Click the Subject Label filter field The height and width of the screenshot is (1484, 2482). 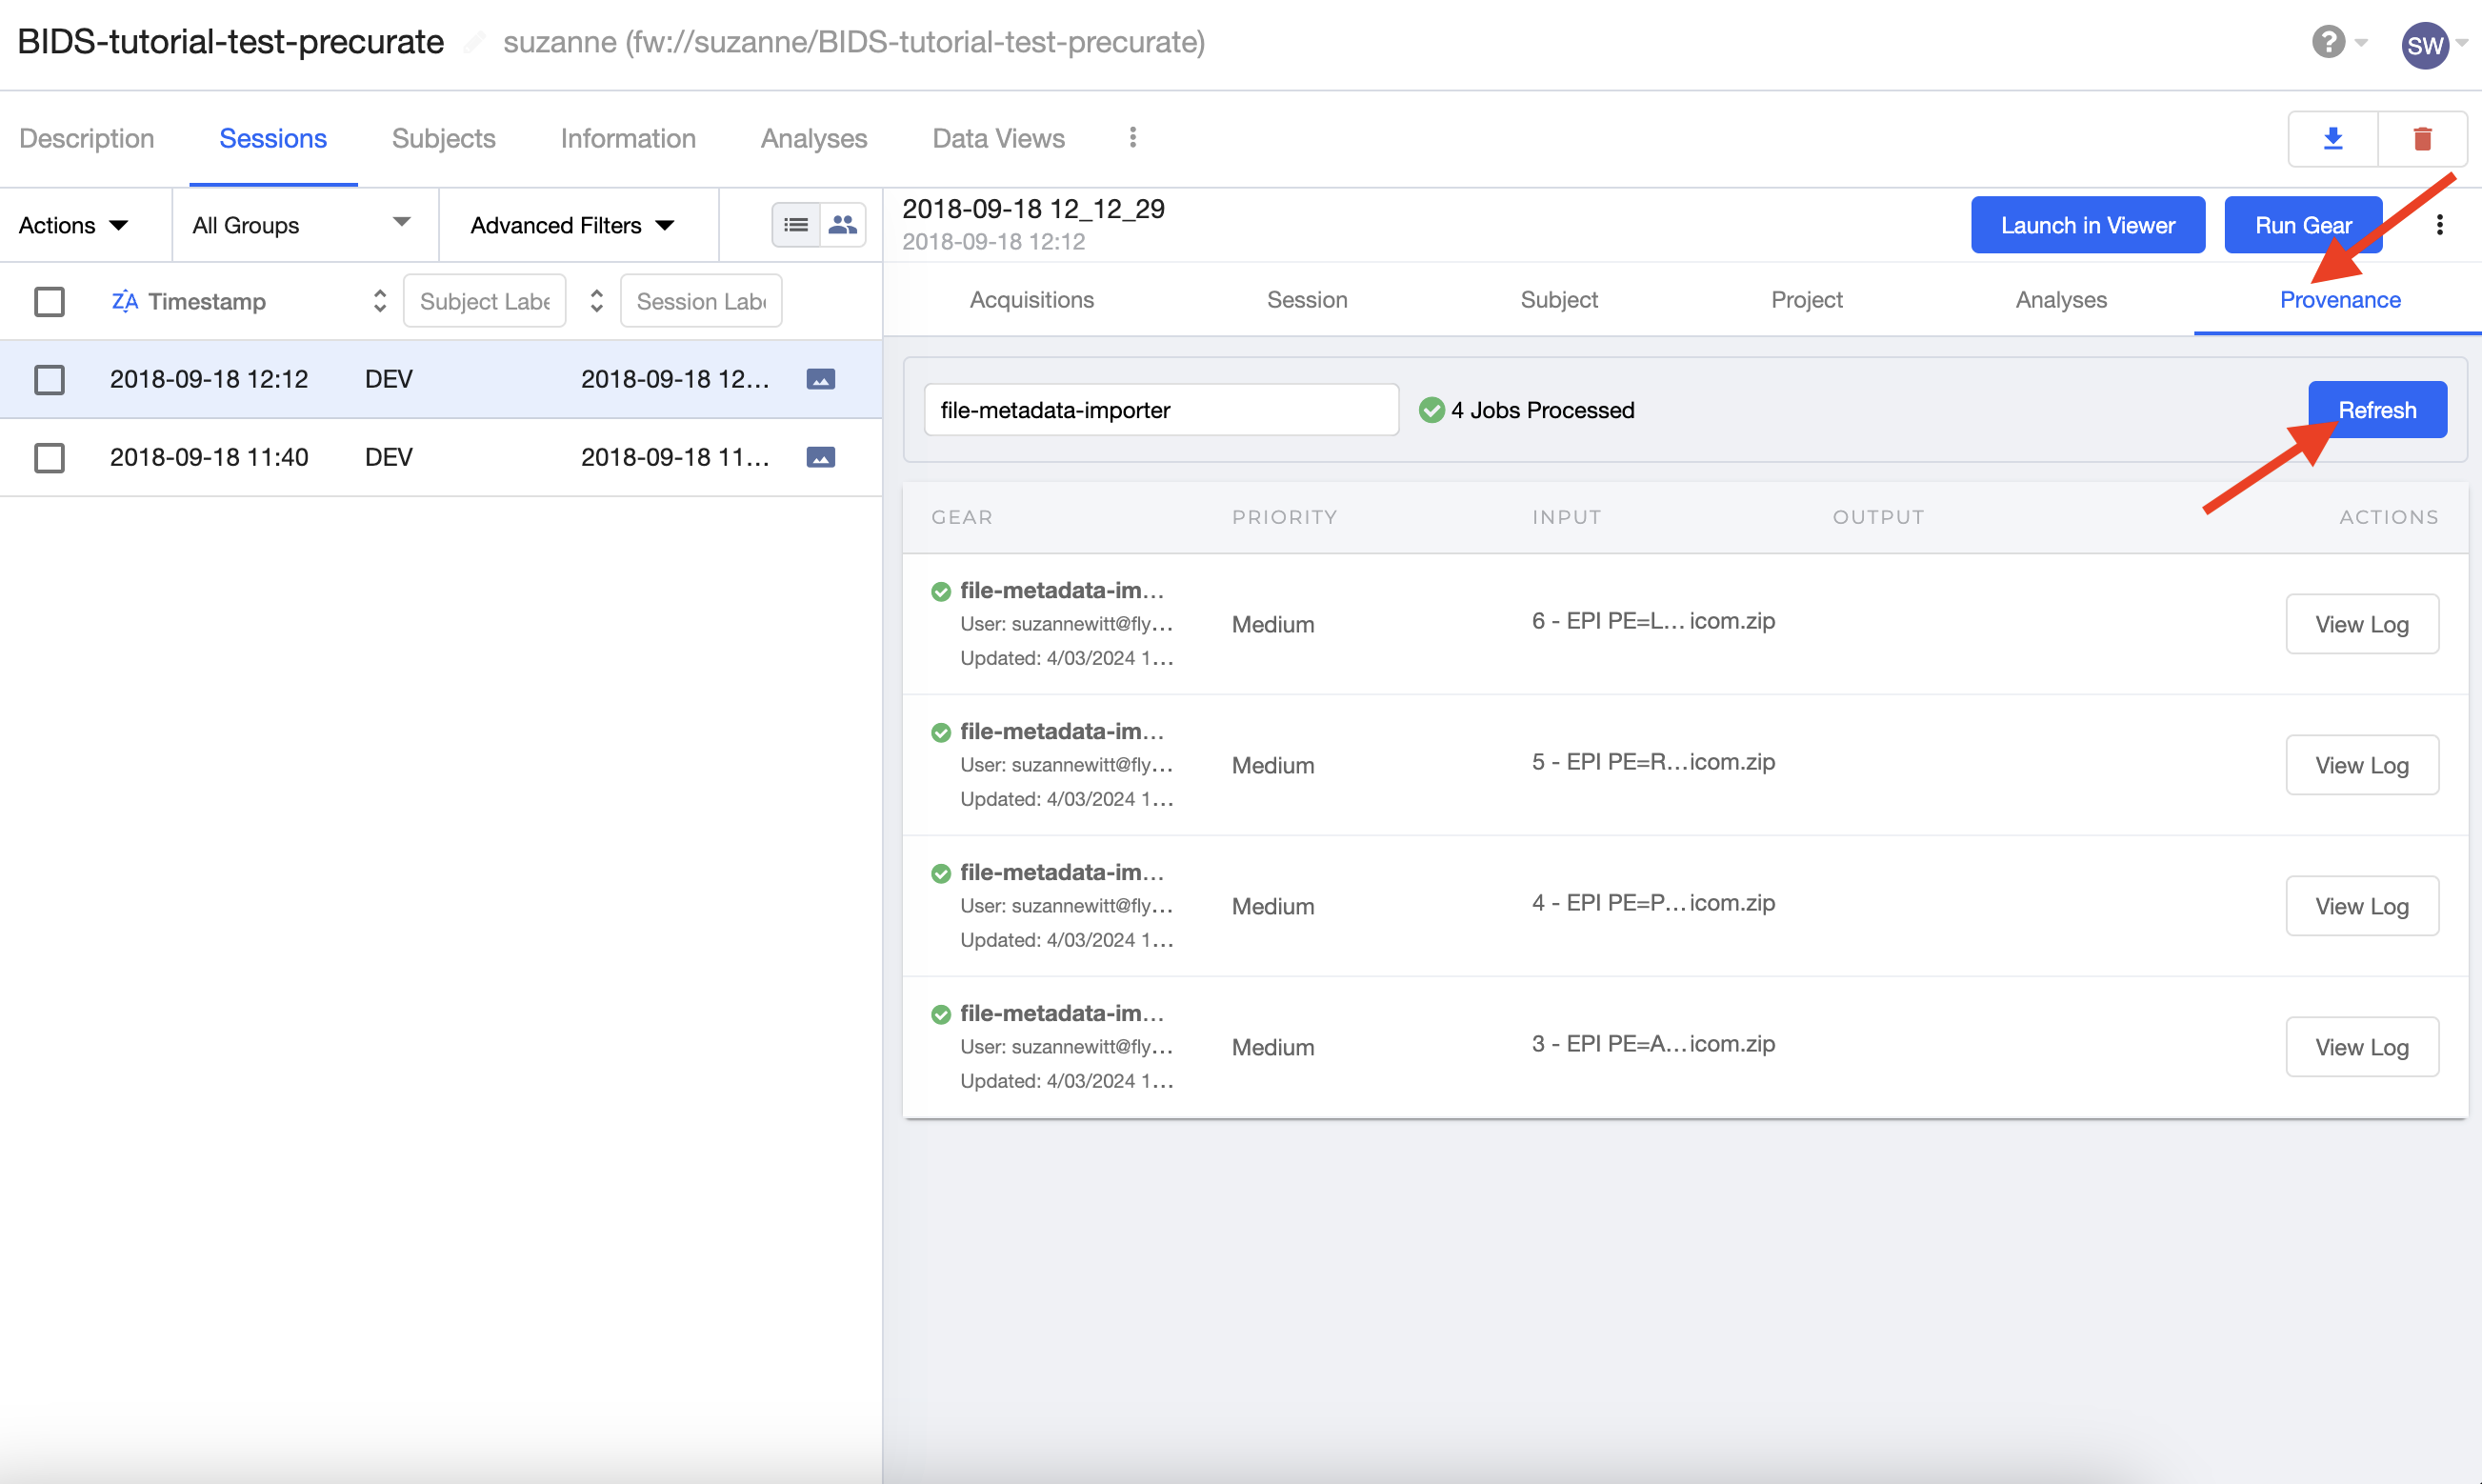pos(485,301)
